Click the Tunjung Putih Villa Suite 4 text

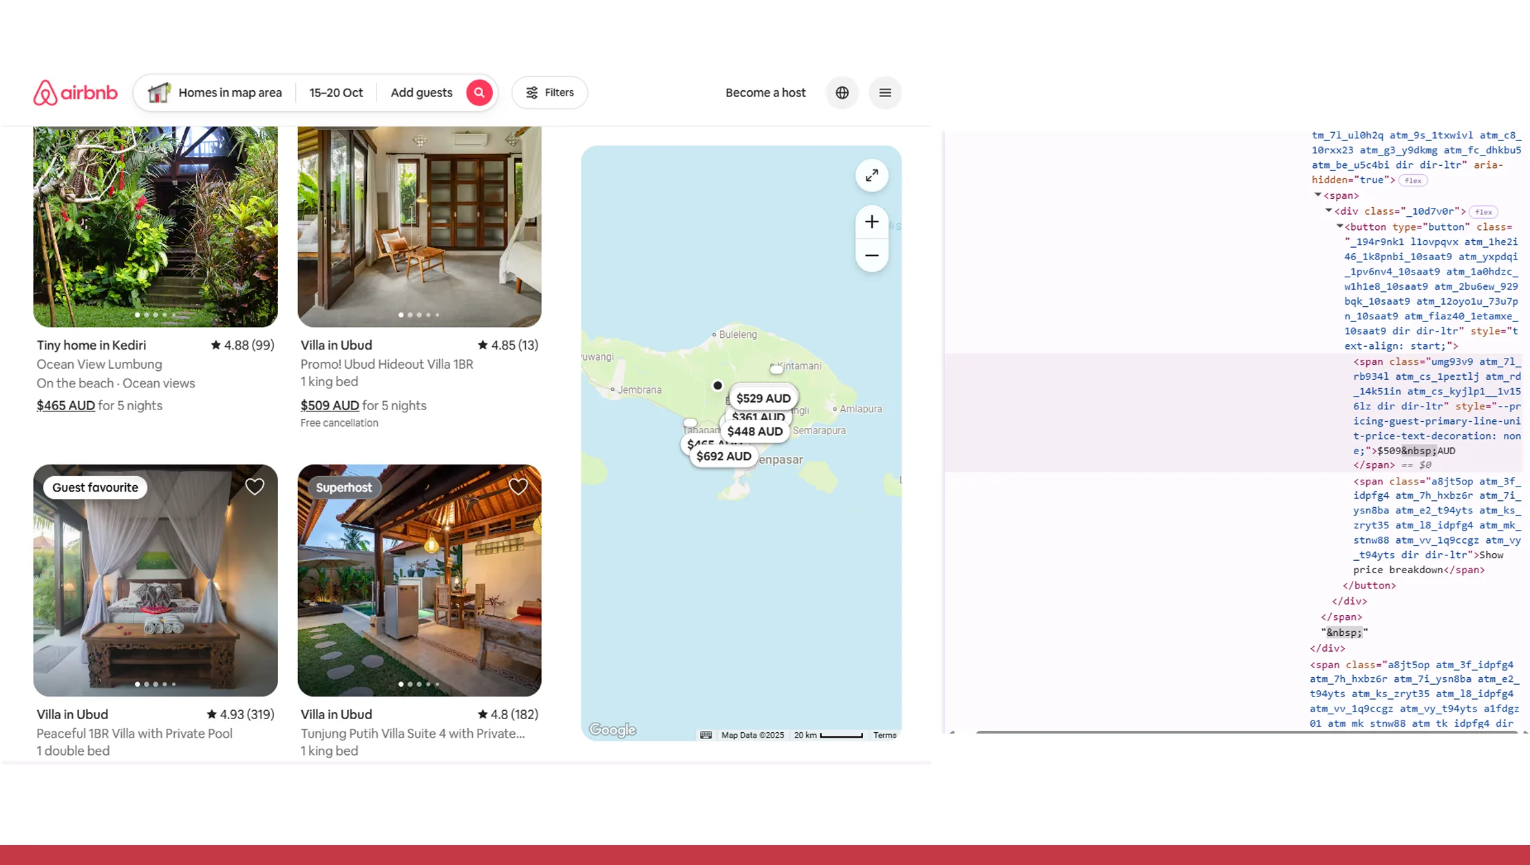click(x=412, y=734)
